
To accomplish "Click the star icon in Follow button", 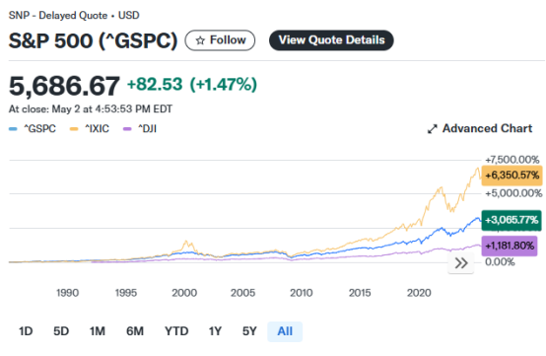I will tap(200, 40).
